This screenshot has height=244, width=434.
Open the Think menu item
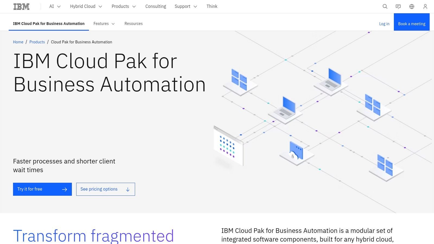[x=212, y=6]
